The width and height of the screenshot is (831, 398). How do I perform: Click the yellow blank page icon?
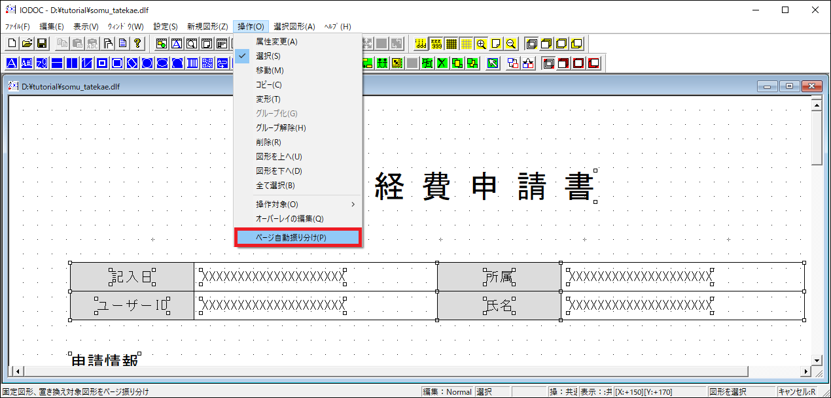(x=497, y=44)
